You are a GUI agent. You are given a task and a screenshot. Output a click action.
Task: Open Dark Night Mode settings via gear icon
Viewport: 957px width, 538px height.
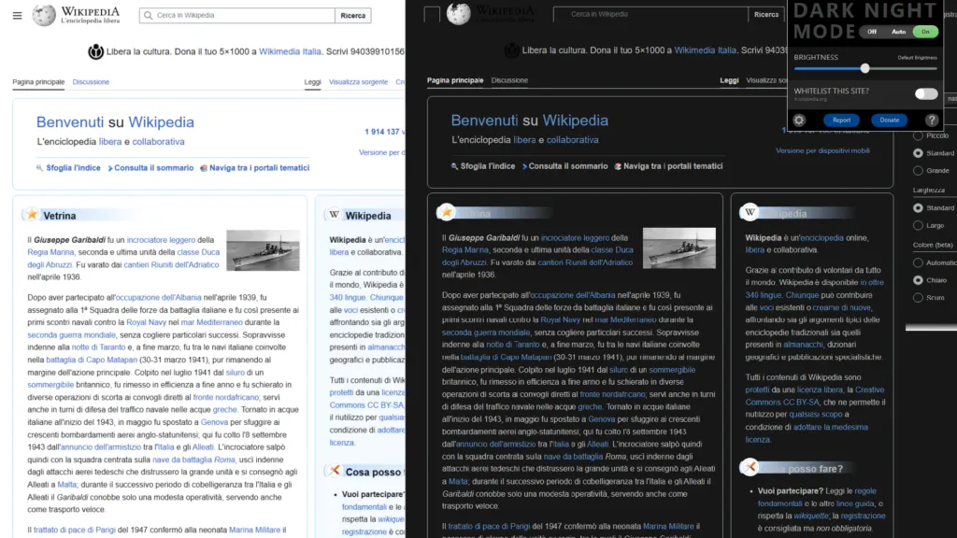click(799, 120)
